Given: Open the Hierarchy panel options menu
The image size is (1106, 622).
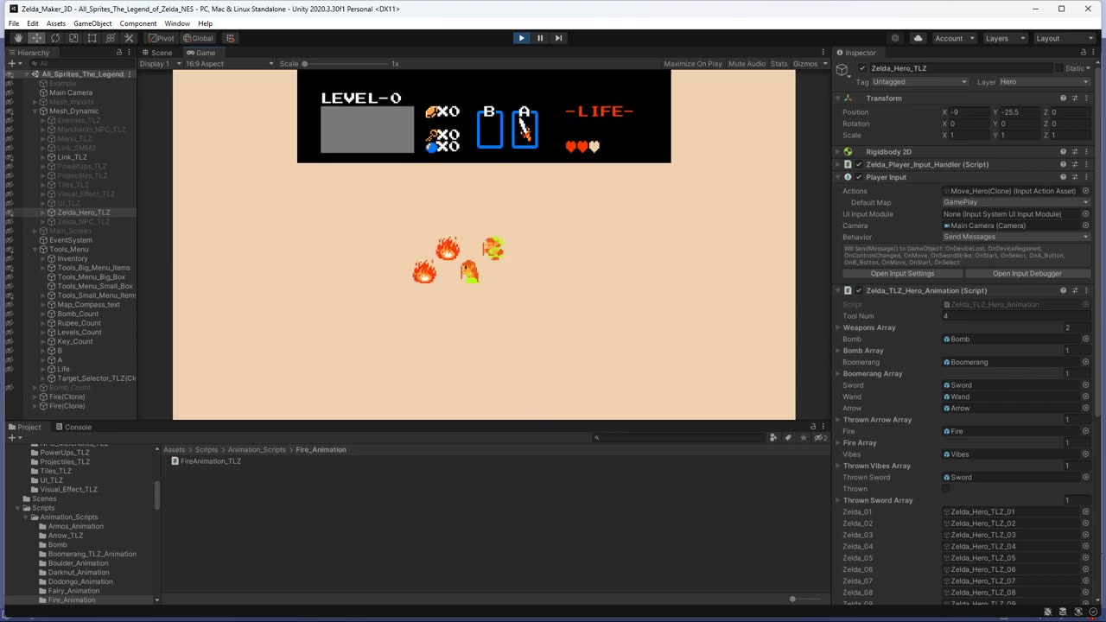Looking at the screenshot, I should tap(130, 53).
